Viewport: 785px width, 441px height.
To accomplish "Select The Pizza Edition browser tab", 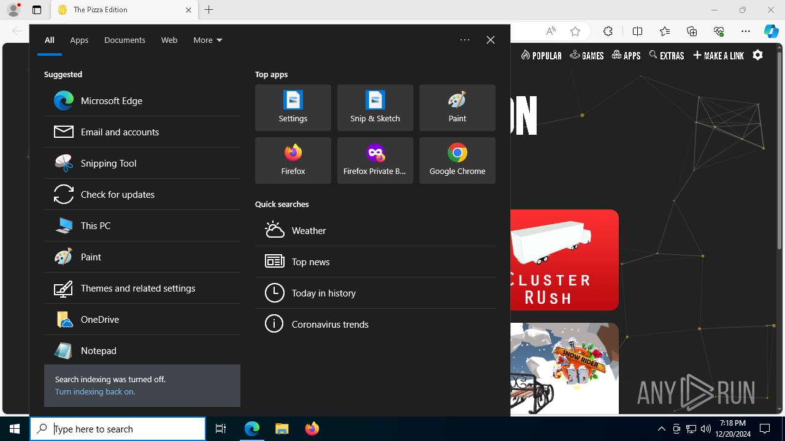I will click(x=124, y=10).
